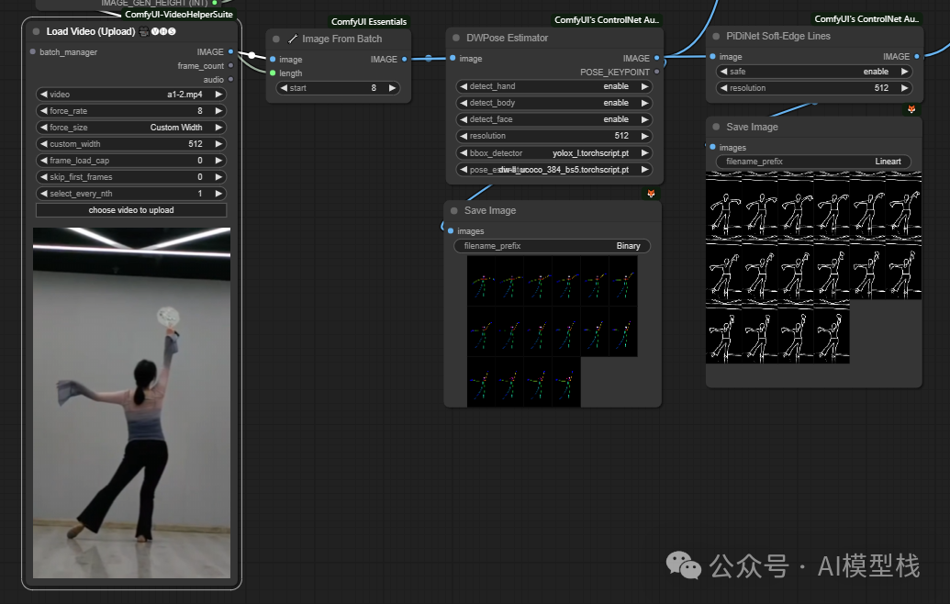Cycle force_size forward with right arrow
Screen dimensions: 950x604
pos(218,128)
